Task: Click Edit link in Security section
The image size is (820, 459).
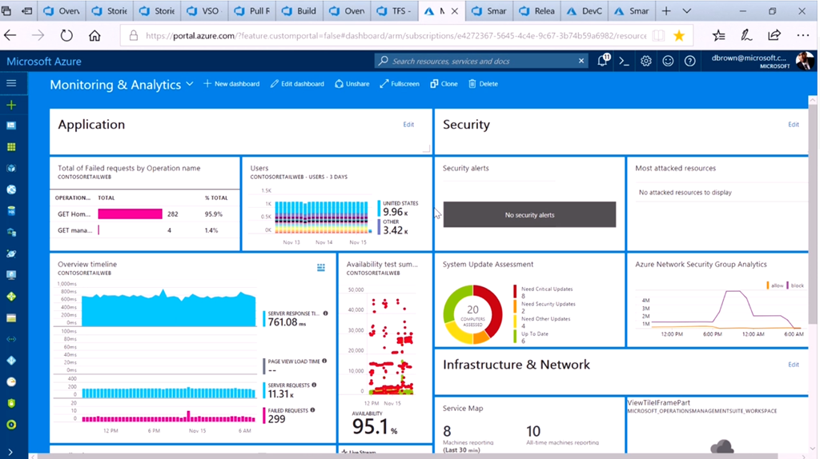Action: click(x=794, y=124)
